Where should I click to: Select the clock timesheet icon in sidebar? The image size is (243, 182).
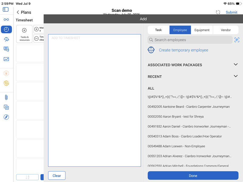(6, 29)
